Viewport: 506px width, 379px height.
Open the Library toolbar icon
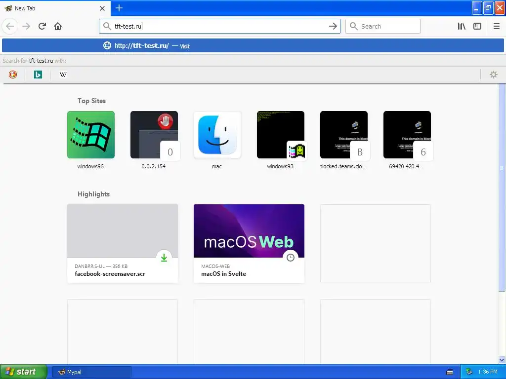pyautogui.click(x=462, y=26)
